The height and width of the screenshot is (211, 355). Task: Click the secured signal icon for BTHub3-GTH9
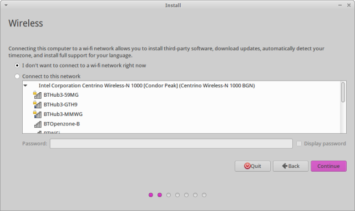point(37,104)
